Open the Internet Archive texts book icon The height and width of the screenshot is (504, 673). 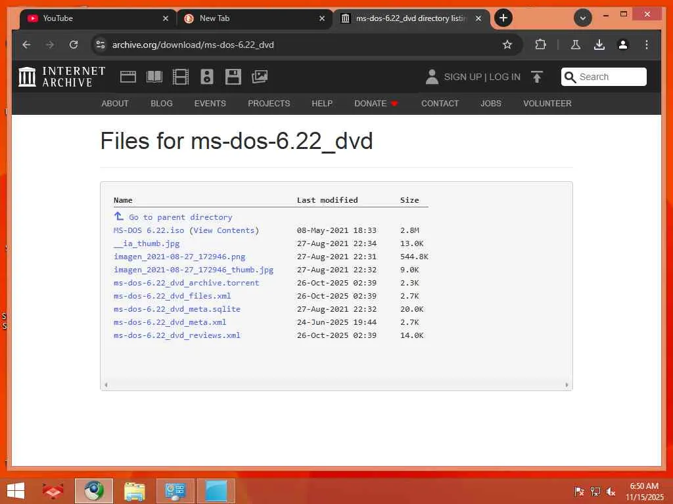pos(154,77)
